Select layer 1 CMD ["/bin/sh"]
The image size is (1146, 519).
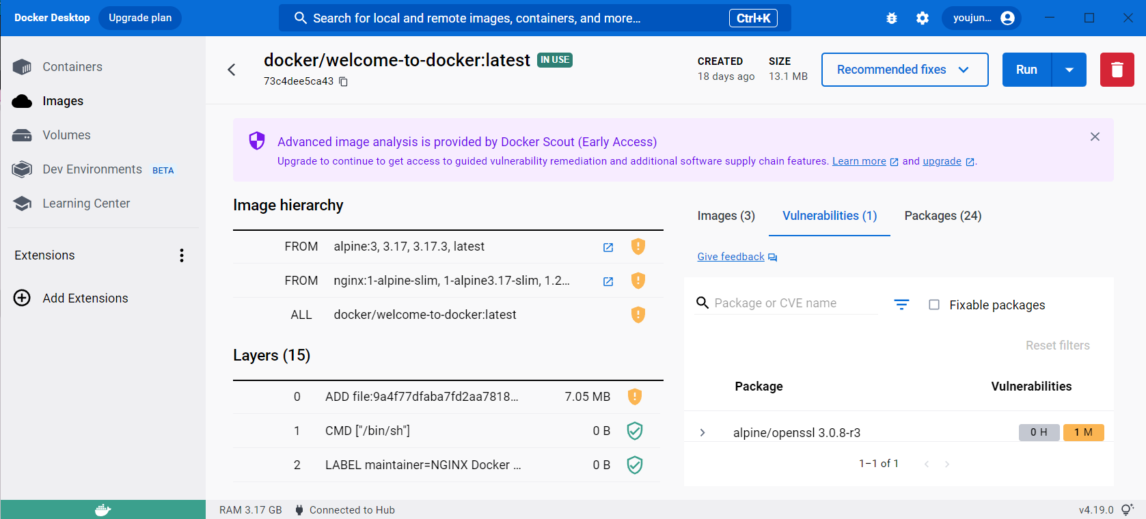tap(448, 431)
